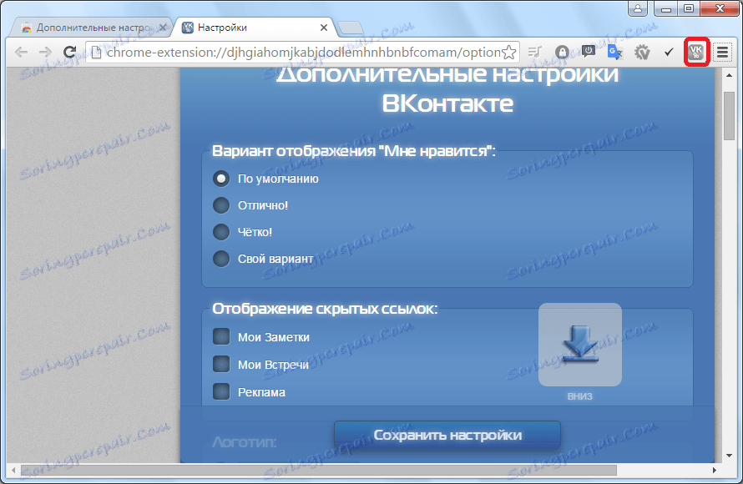Open the chat bubble extension icon
Image resolution: width=743 pixels, height=484 pixels.
click(588, 52)
